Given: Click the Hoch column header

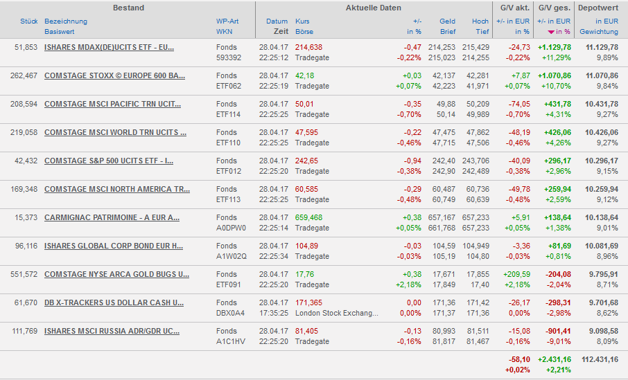Looking at the screenshot, I should pos(480,21).
